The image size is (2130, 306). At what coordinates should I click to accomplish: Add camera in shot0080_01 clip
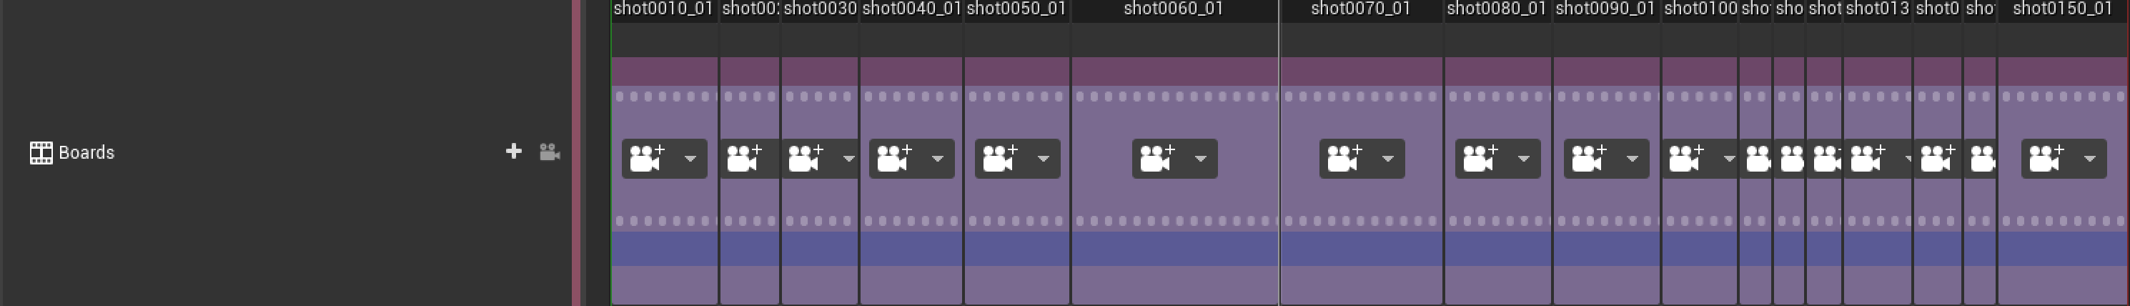1481,159
